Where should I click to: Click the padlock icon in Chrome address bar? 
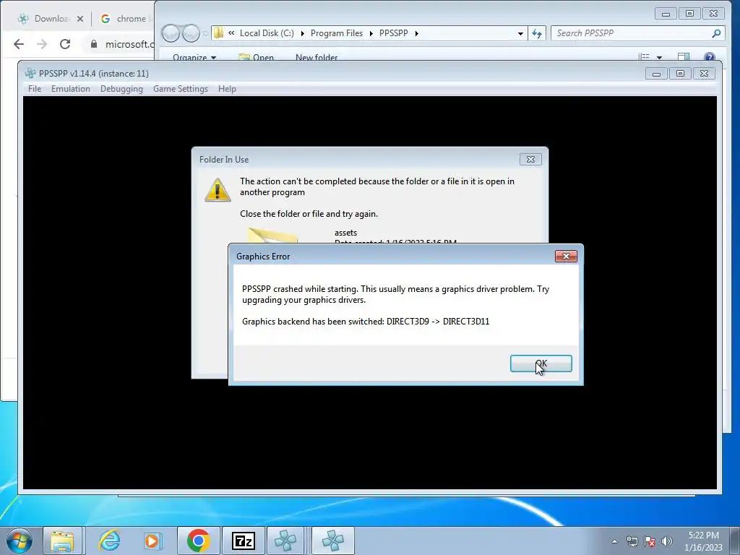tap(94, 44)
